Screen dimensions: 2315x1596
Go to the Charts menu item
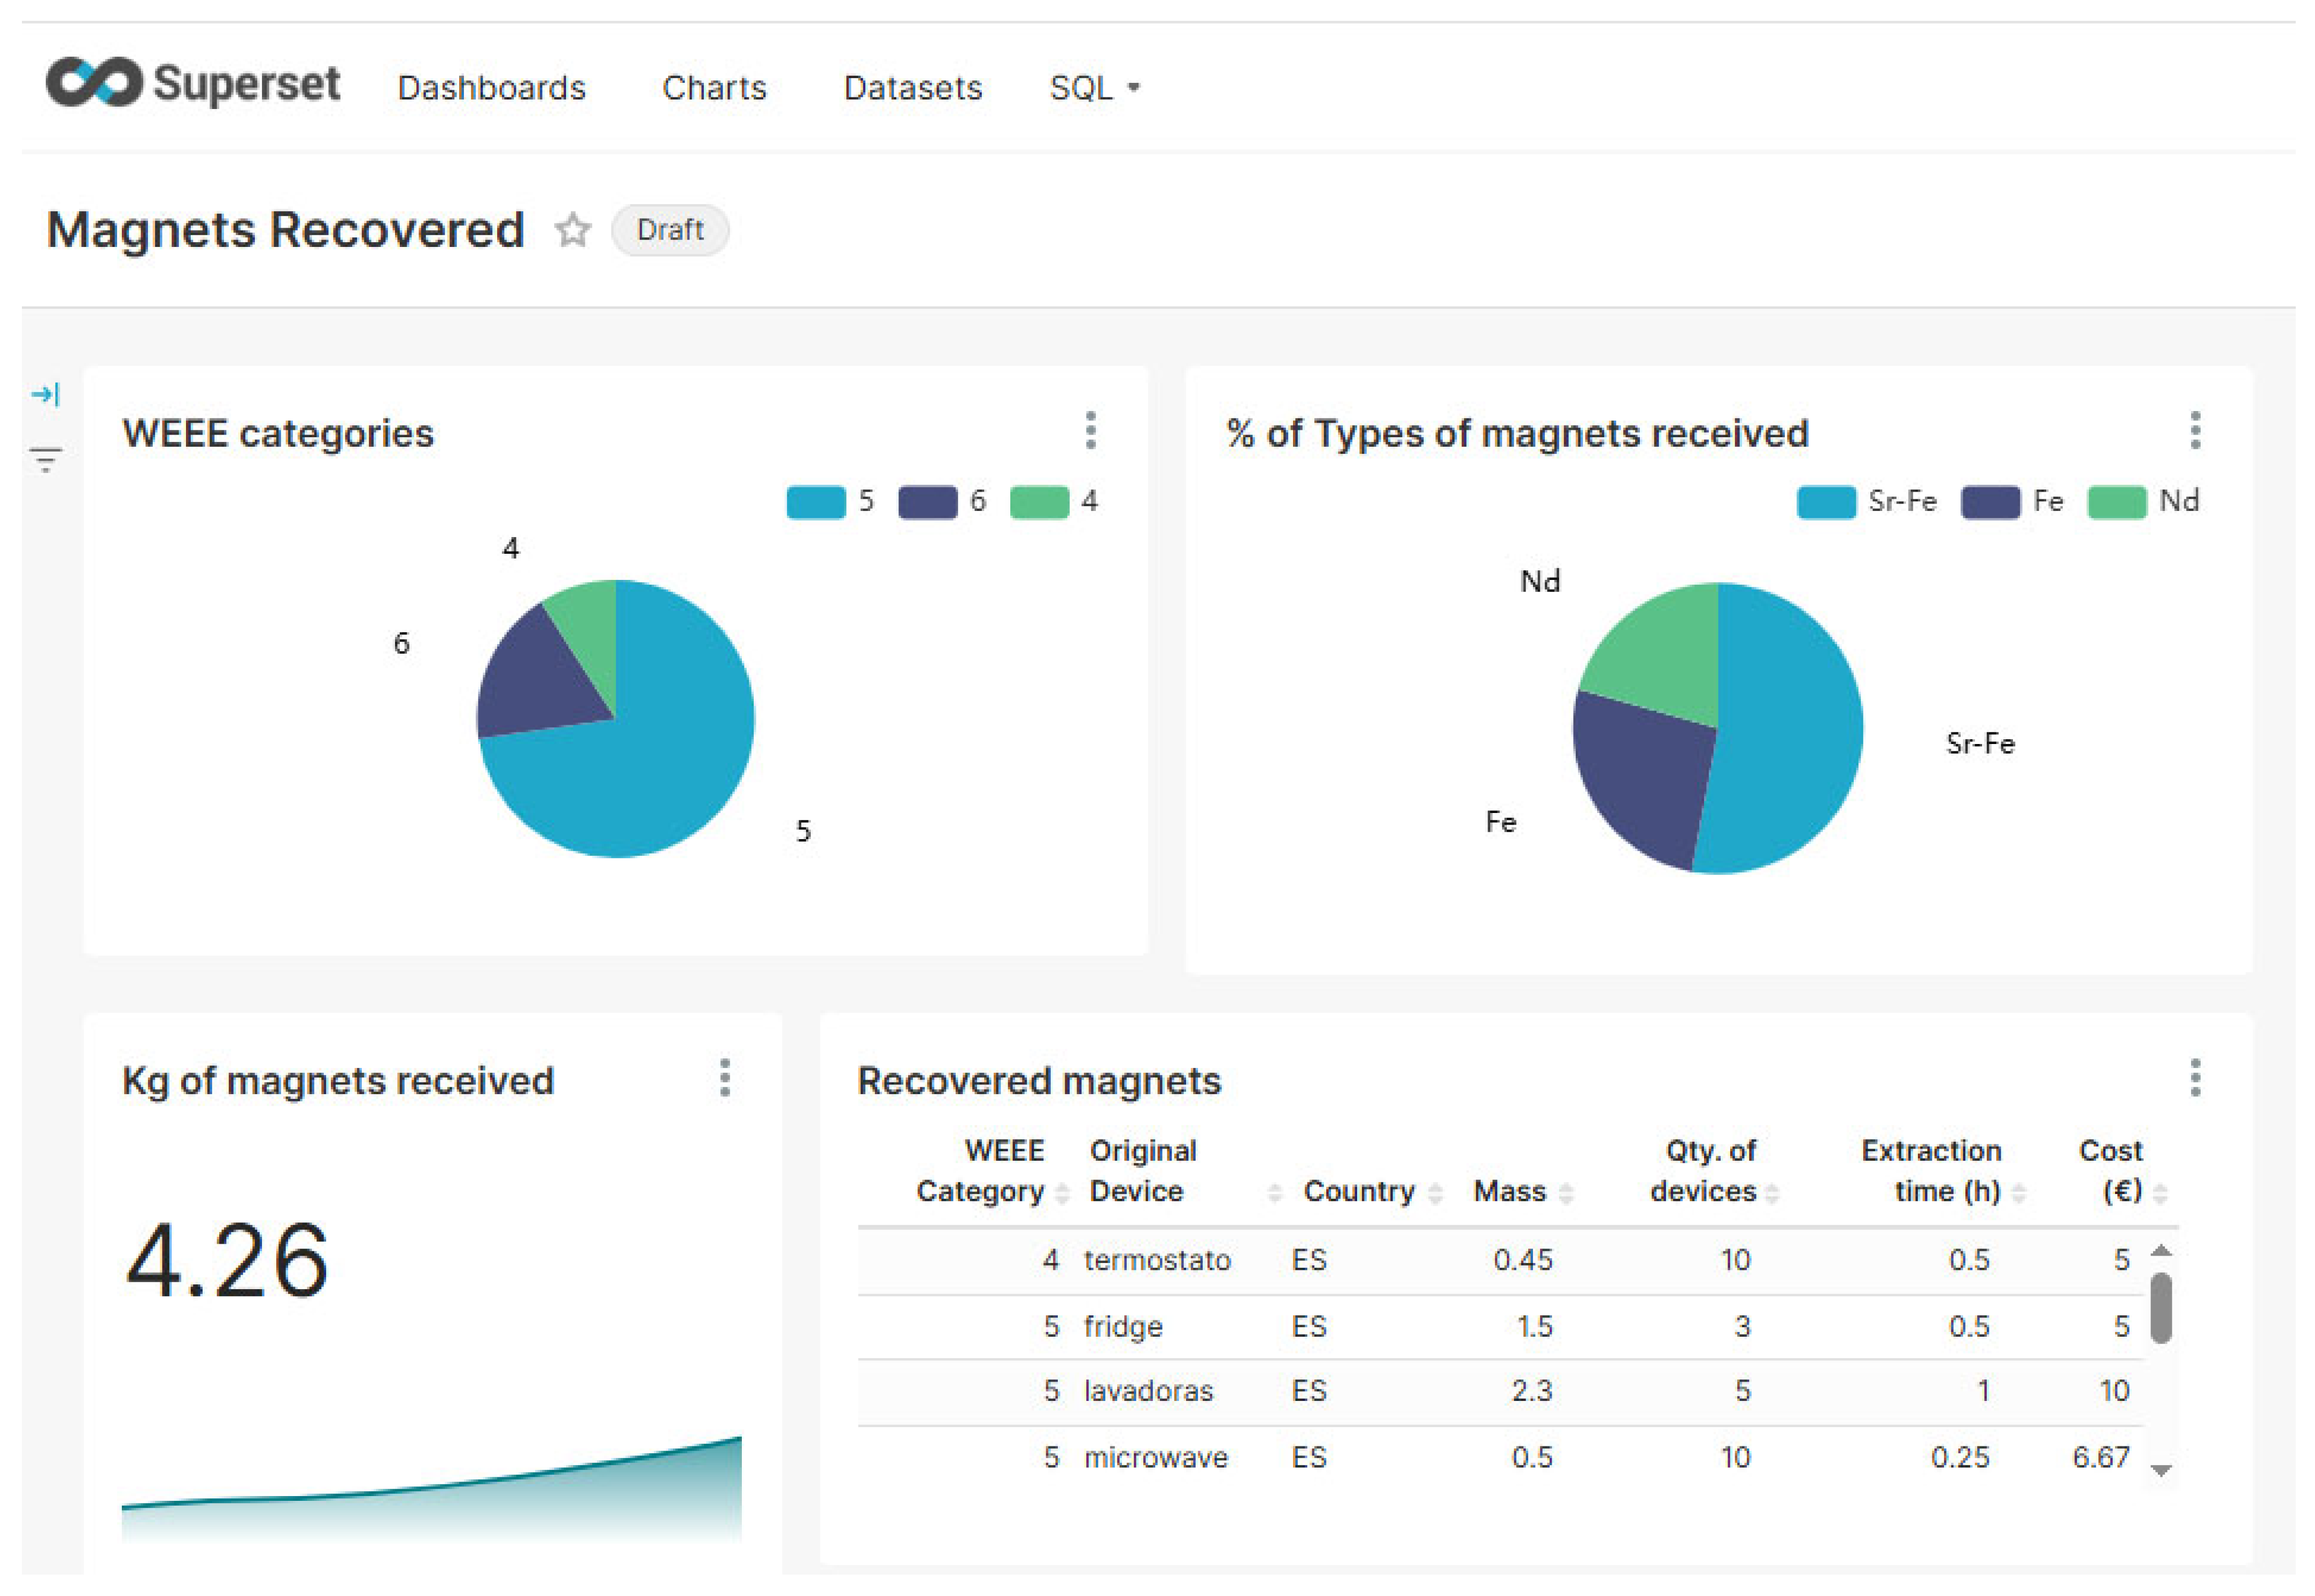coord(714,88)
